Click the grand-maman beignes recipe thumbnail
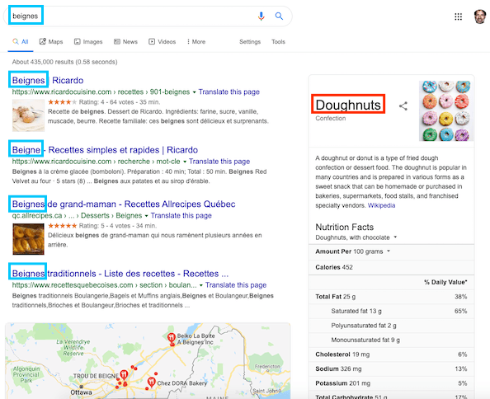Screen dimensions: 490x399 (x=28, y=239)
